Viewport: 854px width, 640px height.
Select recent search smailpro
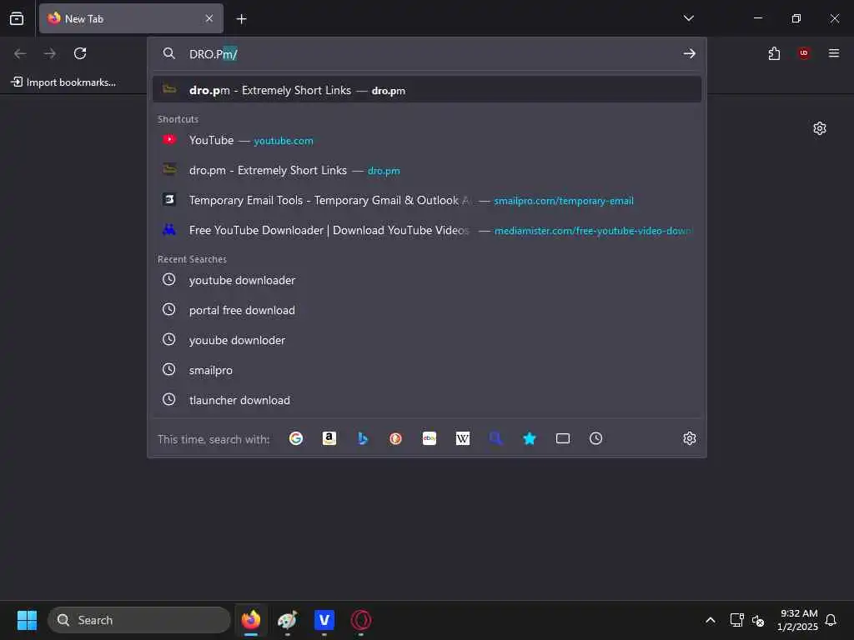point(427,370)
